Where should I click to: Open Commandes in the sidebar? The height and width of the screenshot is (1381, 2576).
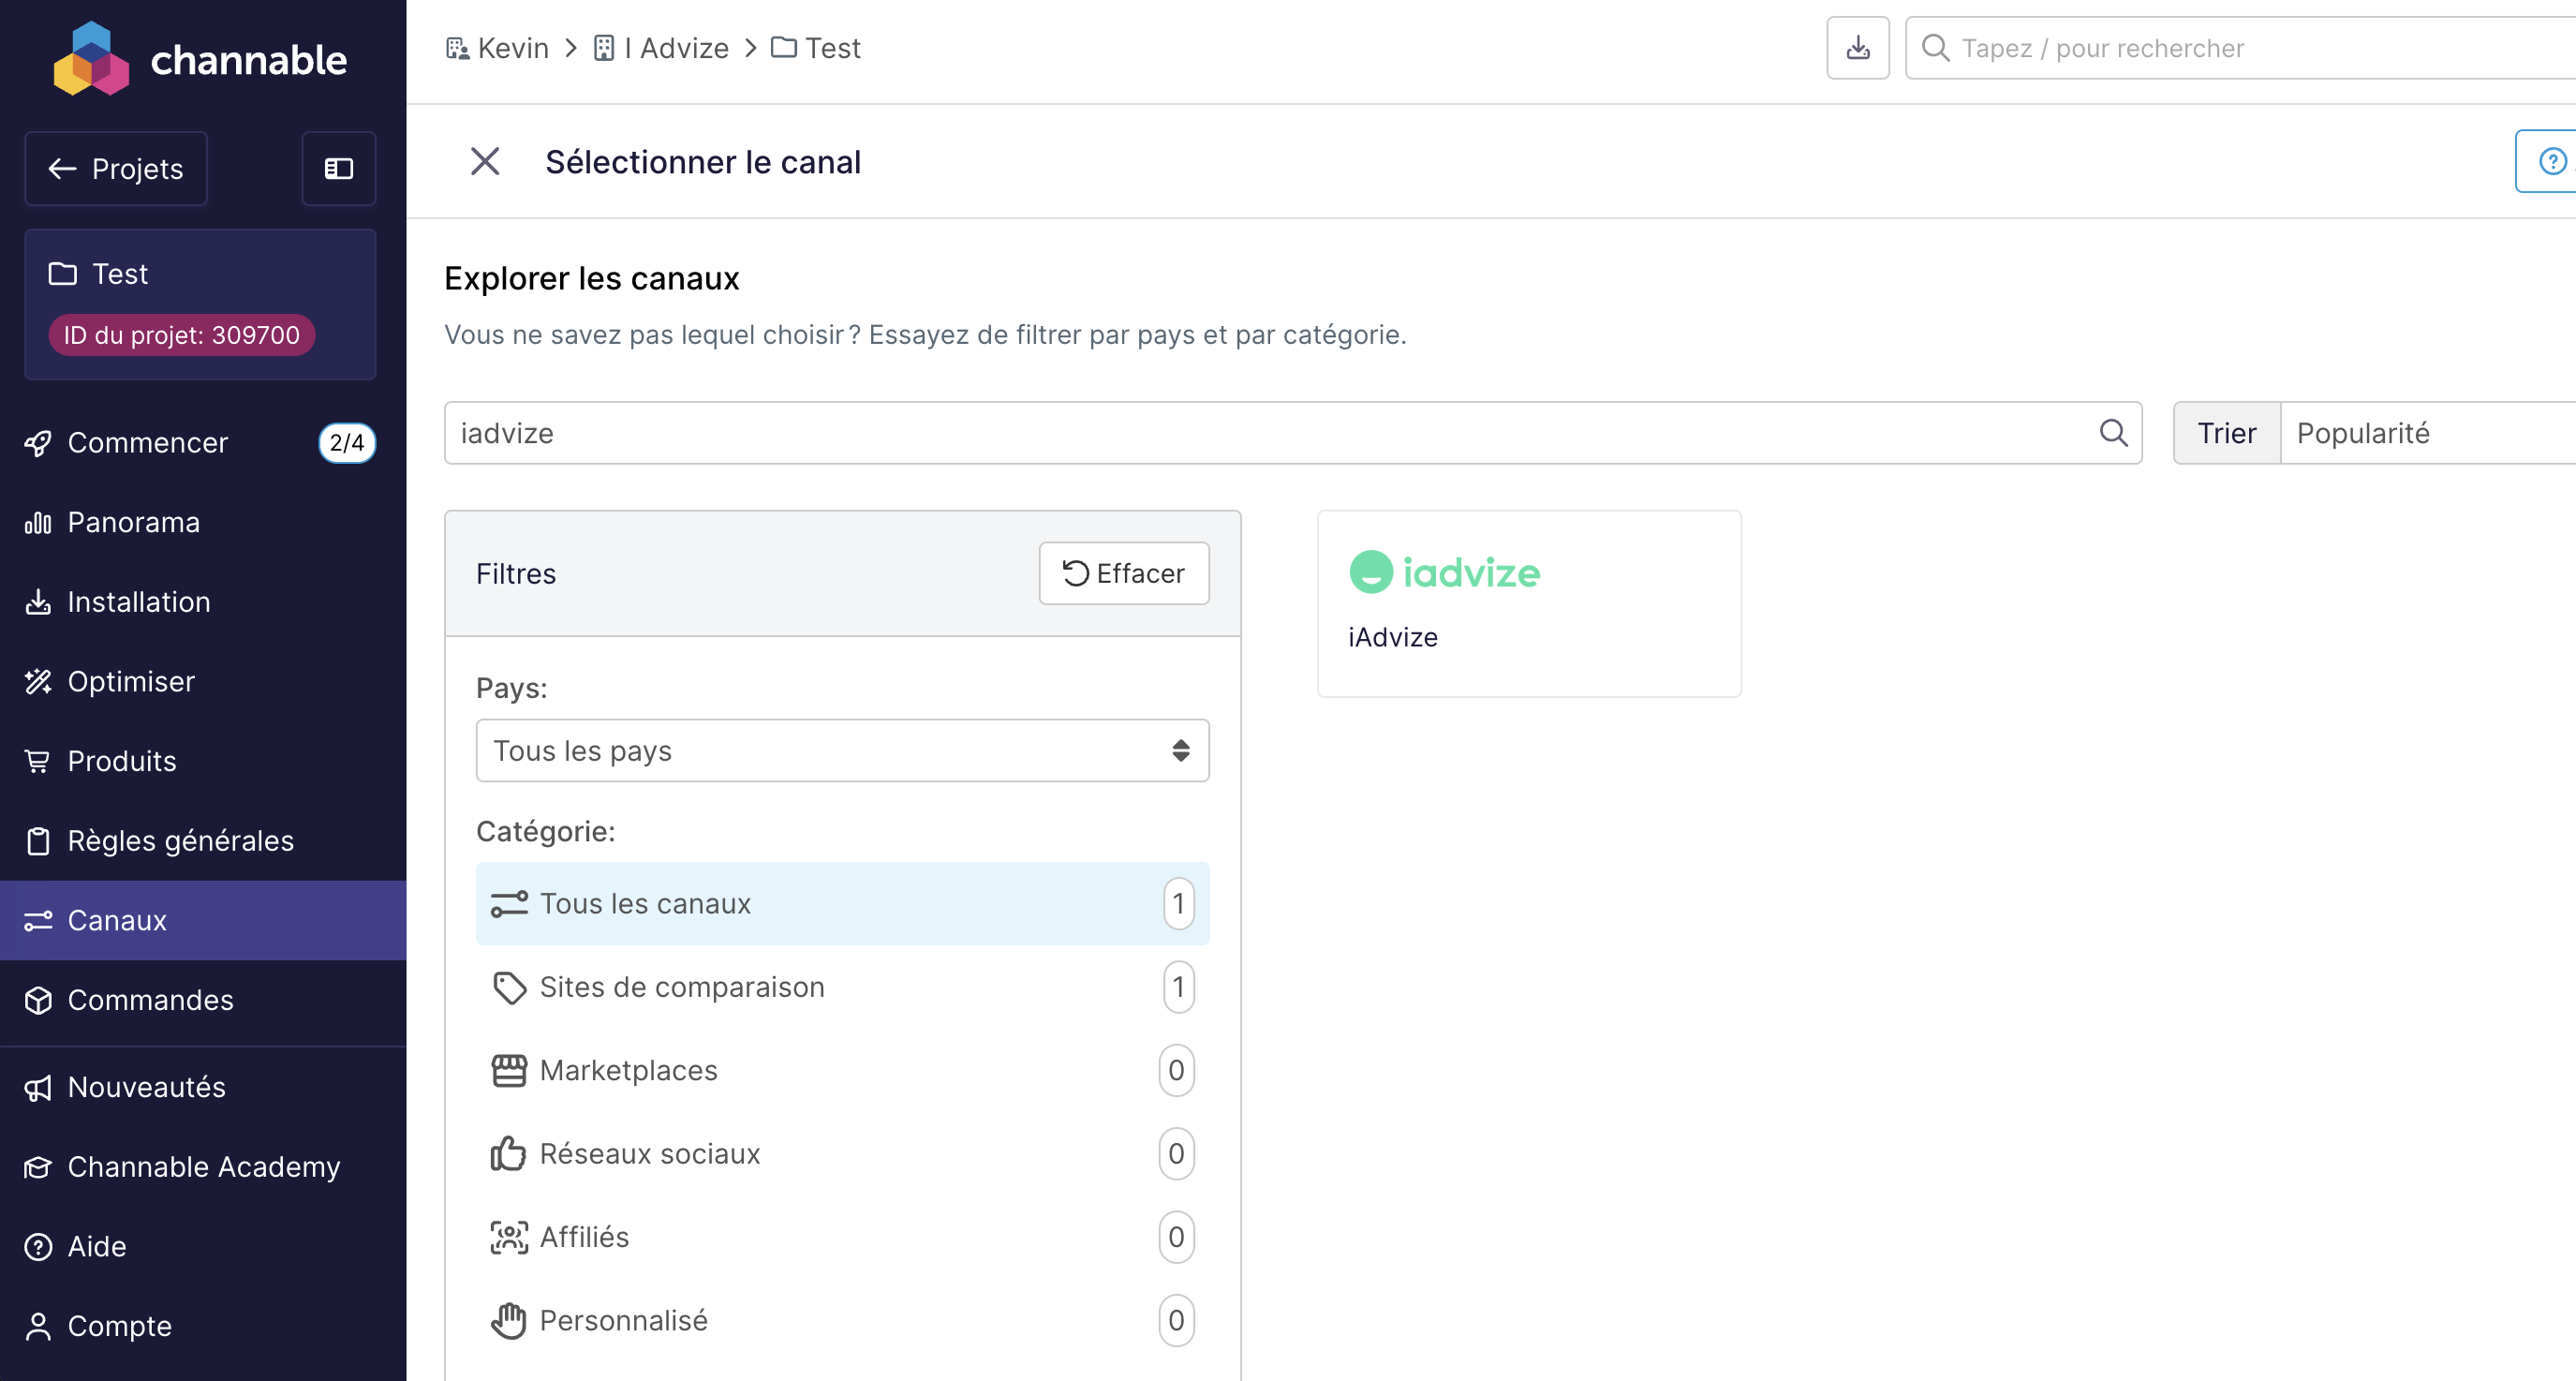[150, 1000]
